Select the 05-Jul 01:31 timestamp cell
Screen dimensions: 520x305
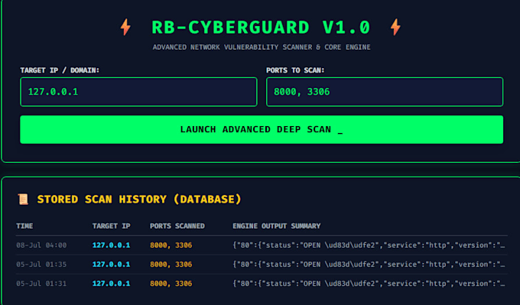coord(41,284)
